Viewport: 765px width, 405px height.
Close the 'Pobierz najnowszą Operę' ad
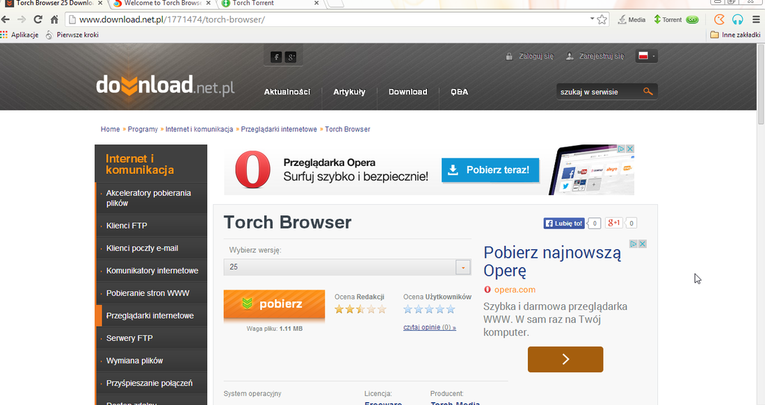[x=643, y=244]
